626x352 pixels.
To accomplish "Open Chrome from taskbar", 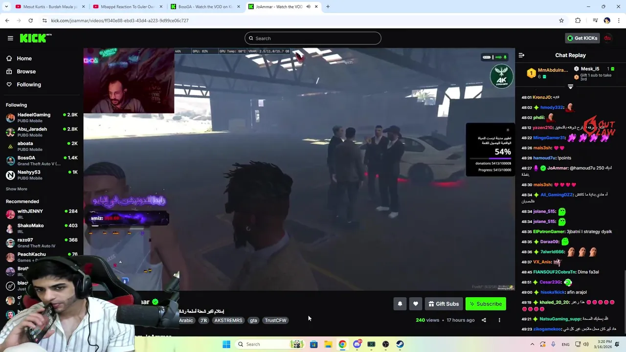I will (x=342, y=344).
